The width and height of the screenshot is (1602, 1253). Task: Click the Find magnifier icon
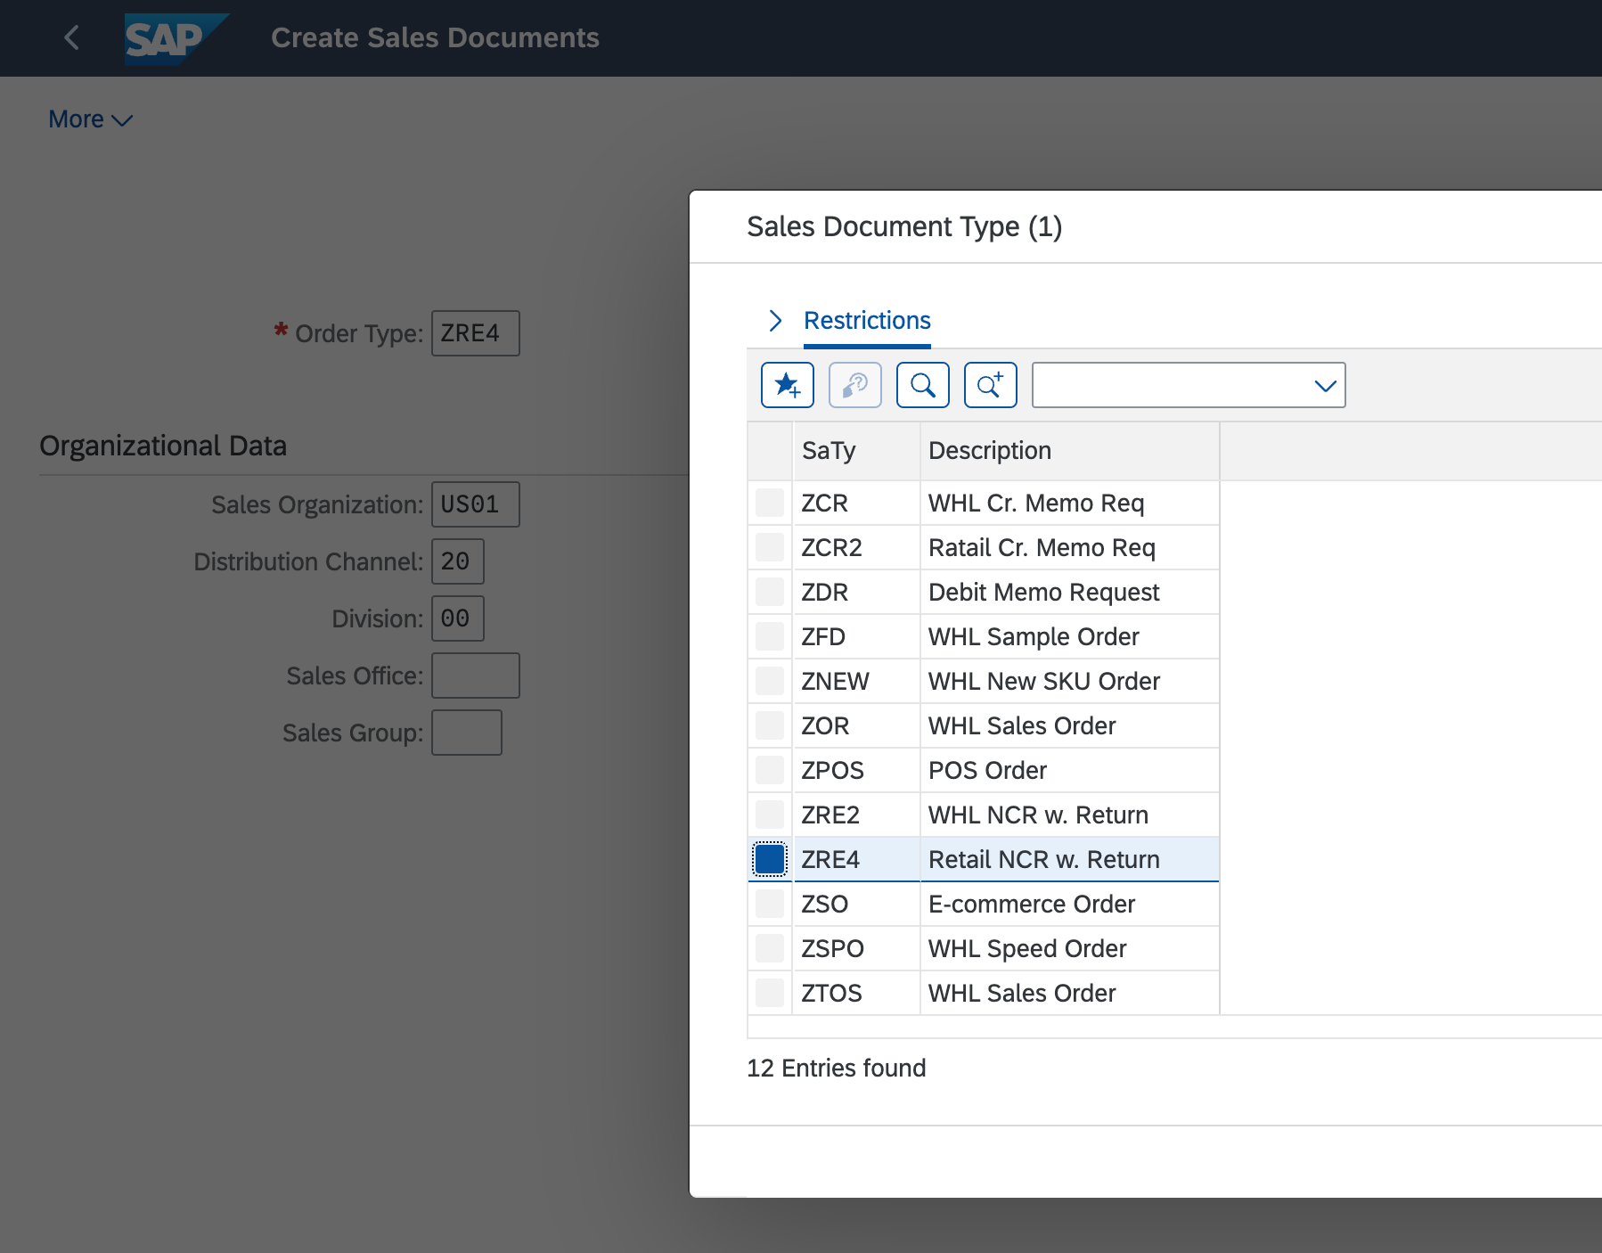pyautogui.click(x=922, y=385)
